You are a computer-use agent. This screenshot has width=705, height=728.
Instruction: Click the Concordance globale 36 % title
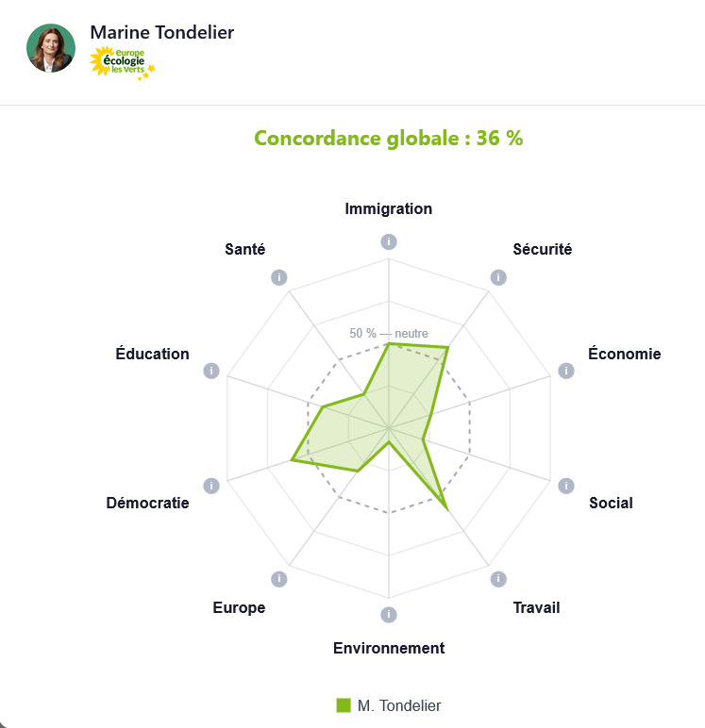(388, 138)
